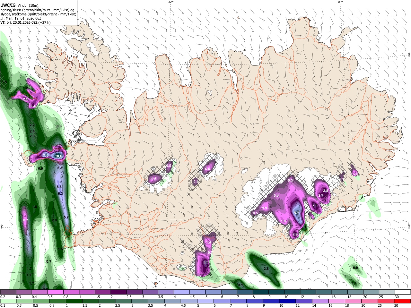Click the dark green 1–1.5 swatch in lower legend
The width and height of the screenshot is (411, 308).
pos(74,301)
